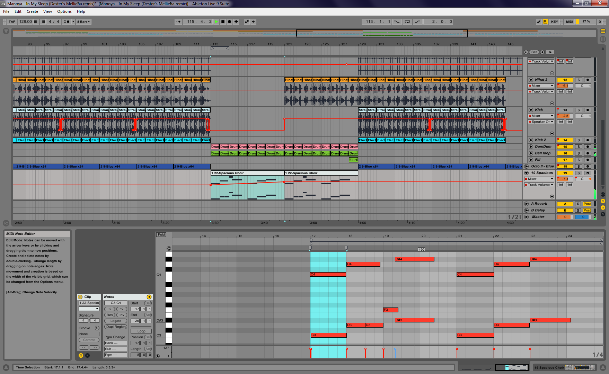Toggle the Fold button in note editor

[x=161, y=234]
